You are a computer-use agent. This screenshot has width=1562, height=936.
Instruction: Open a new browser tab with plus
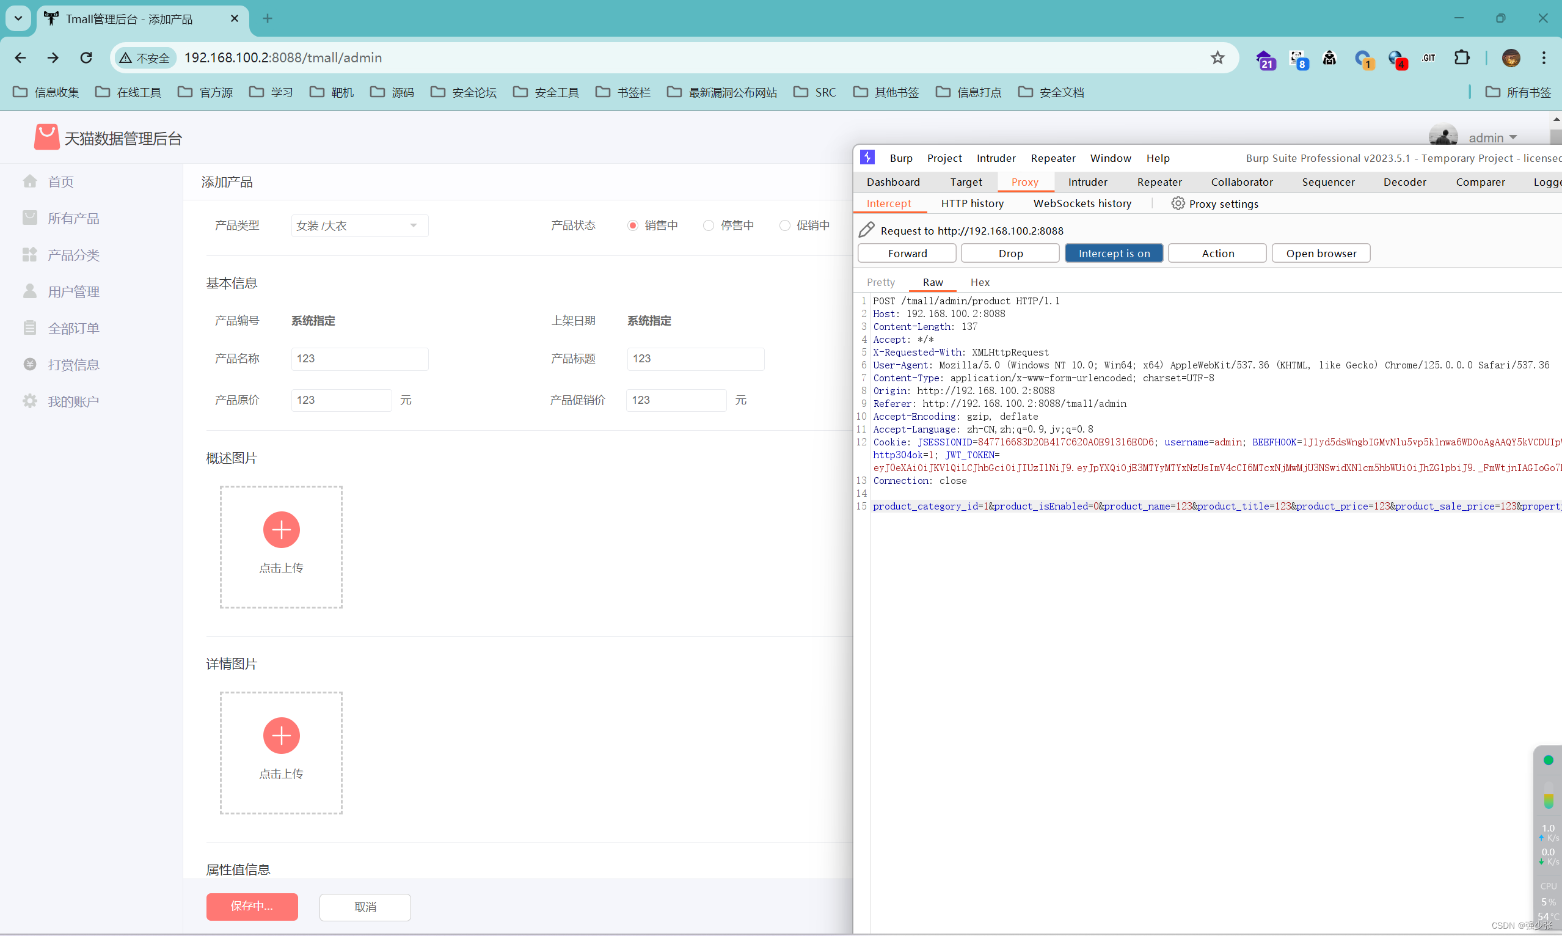tap(268, 19)
